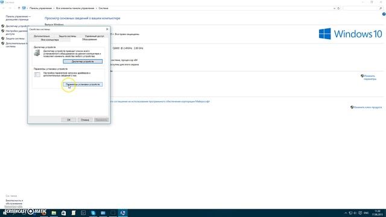Switch to the Имя компьютера tab
386x217 pixels.
click(49, 40)
